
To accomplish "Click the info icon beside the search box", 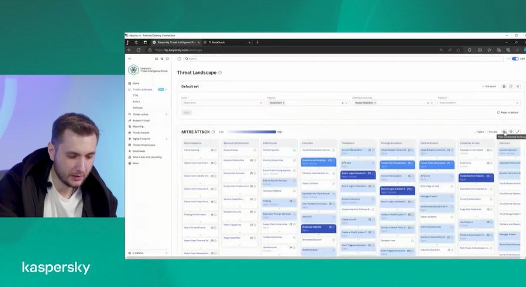I will [179, 59].
